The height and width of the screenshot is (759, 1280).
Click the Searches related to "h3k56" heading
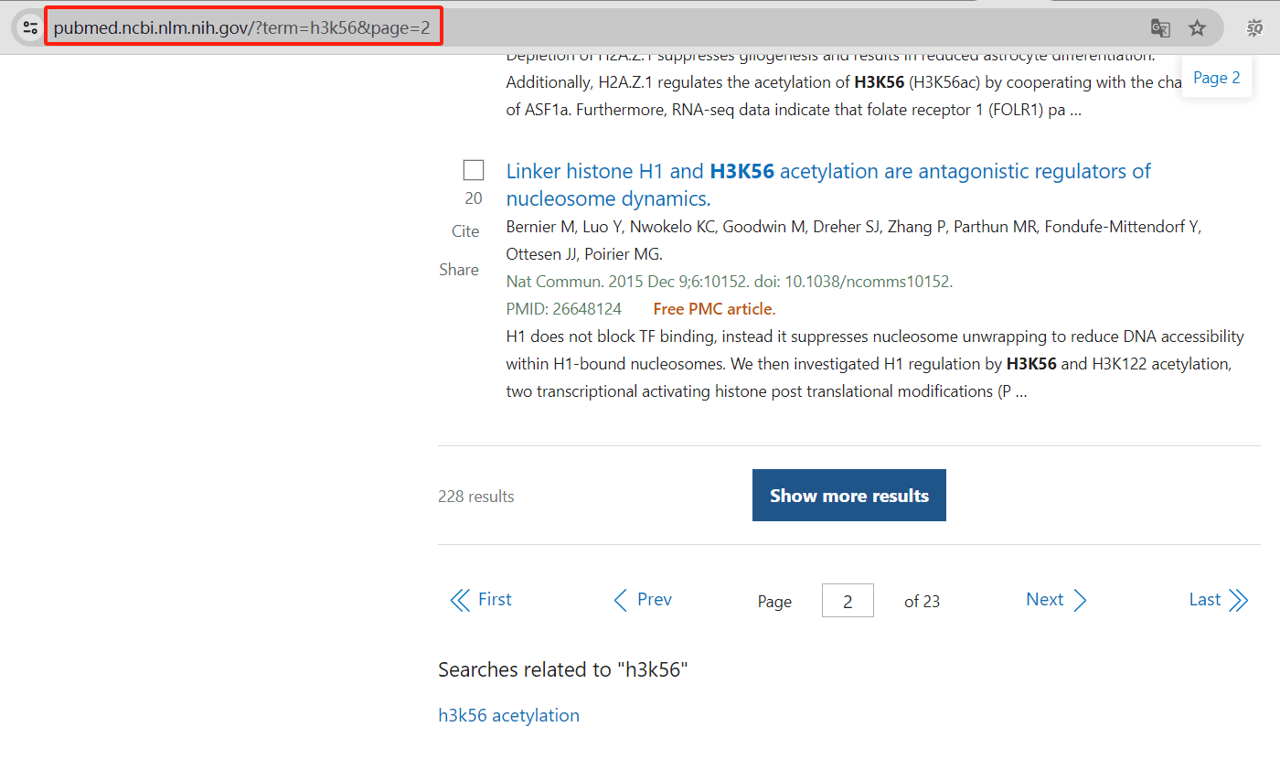coord(563,669)
